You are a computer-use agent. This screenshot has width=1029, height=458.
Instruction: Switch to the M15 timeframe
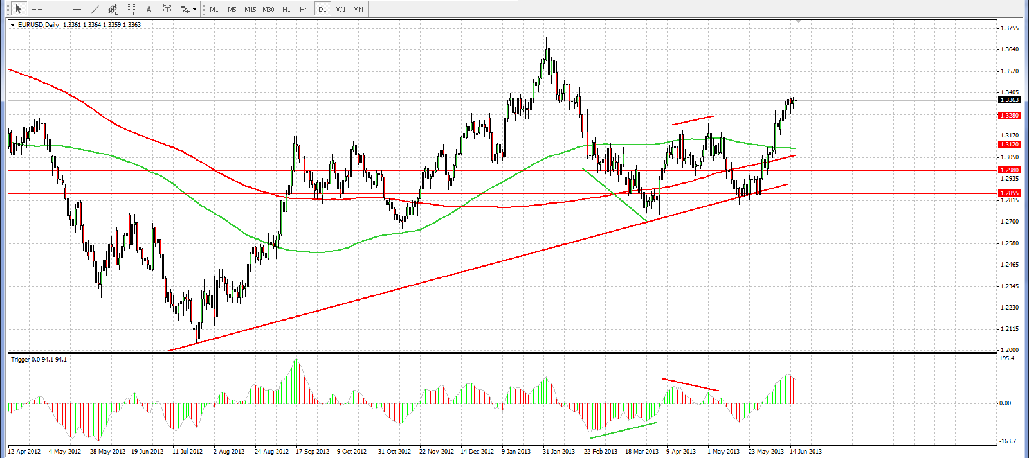(x=250, y=9)
